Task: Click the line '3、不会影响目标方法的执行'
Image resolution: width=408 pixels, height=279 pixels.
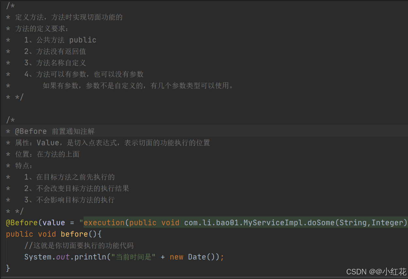Action: click(x=70, y=200)
